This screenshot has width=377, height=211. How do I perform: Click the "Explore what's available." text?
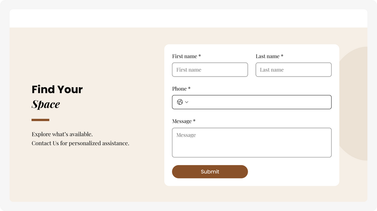pyautogui.click(x=62, y=134)
